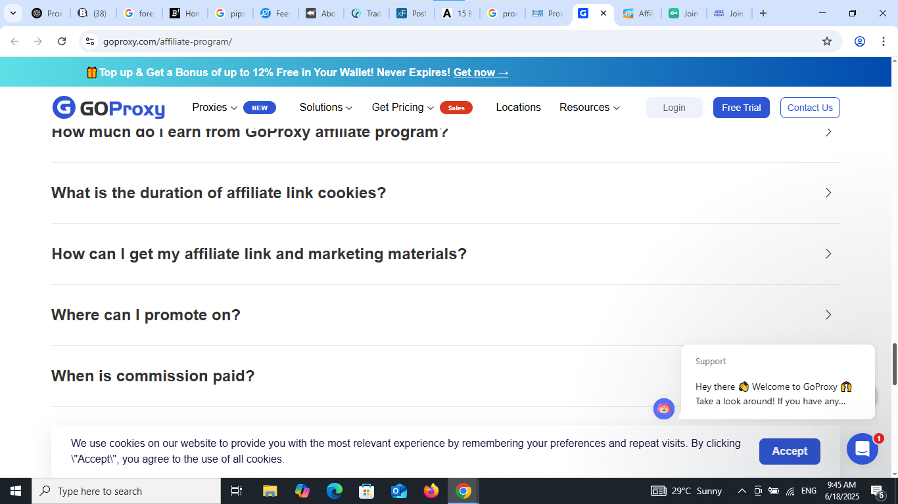
Task: Switch to the '15 B' browser tab
Action: (457, 13)
